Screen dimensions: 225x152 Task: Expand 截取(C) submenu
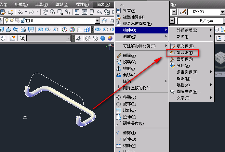click(141, 37)
